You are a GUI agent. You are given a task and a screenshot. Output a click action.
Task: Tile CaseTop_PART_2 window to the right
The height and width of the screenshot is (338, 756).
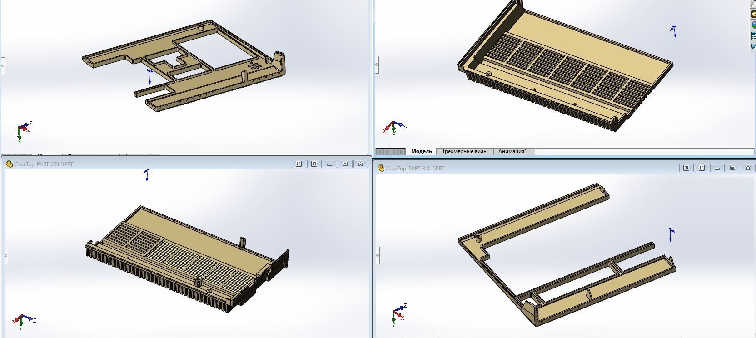coord(314,164)
